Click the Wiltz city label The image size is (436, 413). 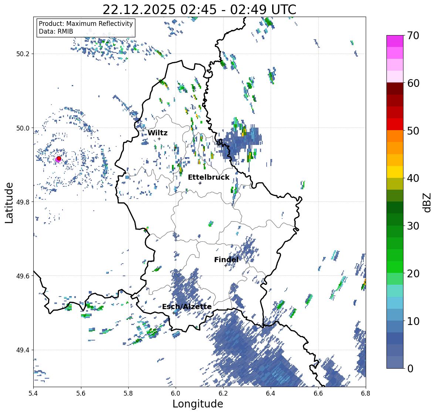158,133
